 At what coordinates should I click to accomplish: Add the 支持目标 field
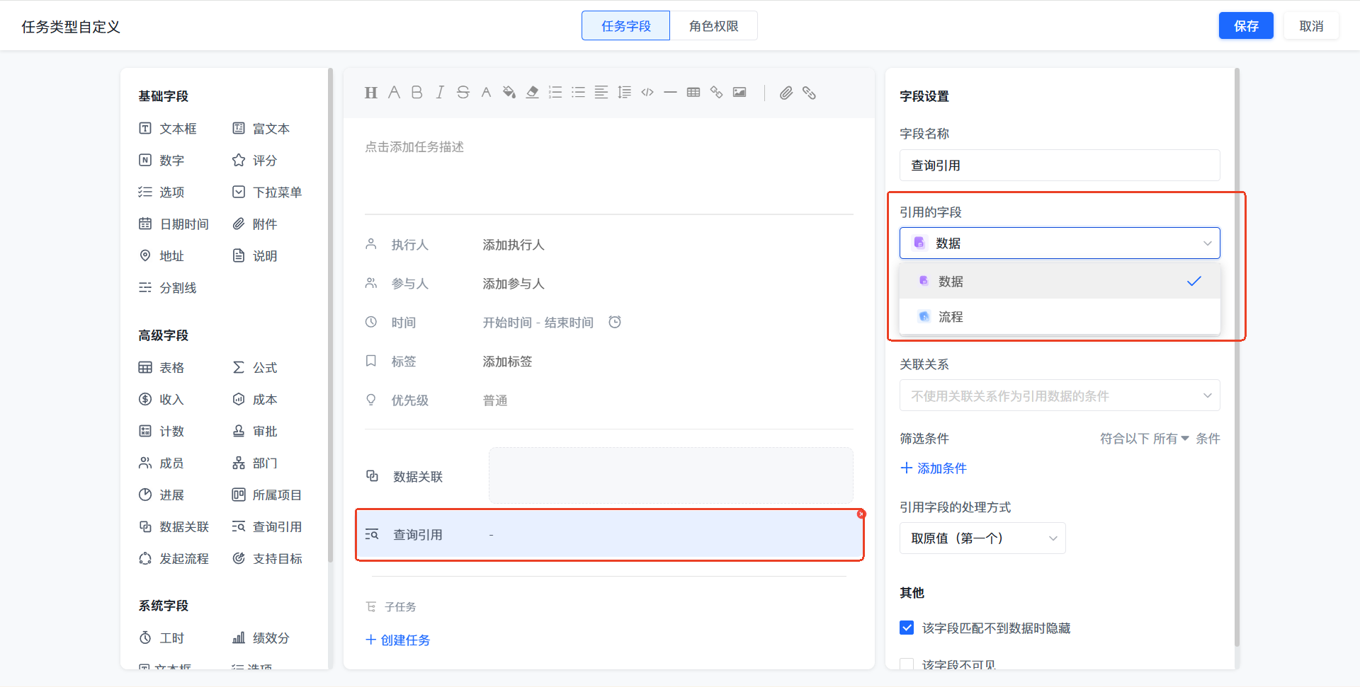pyautogui.click(x=267, y=559)
